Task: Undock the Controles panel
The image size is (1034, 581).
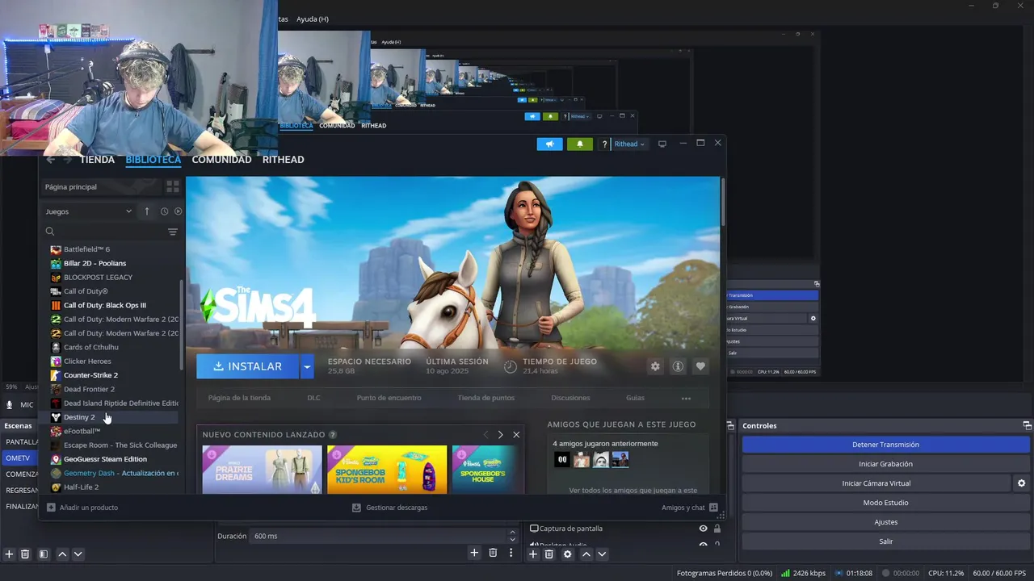Action: click(x=1027, y=425)
